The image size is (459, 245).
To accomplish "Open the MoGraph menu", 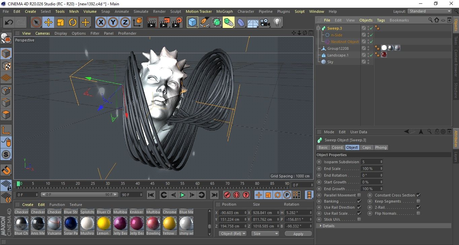I will [224, 11].
